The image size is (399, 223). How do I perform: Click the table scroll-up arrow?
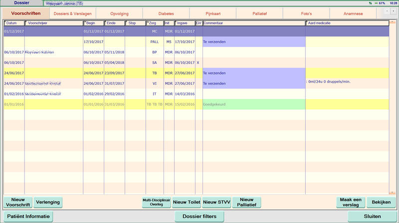click(392, 23)
